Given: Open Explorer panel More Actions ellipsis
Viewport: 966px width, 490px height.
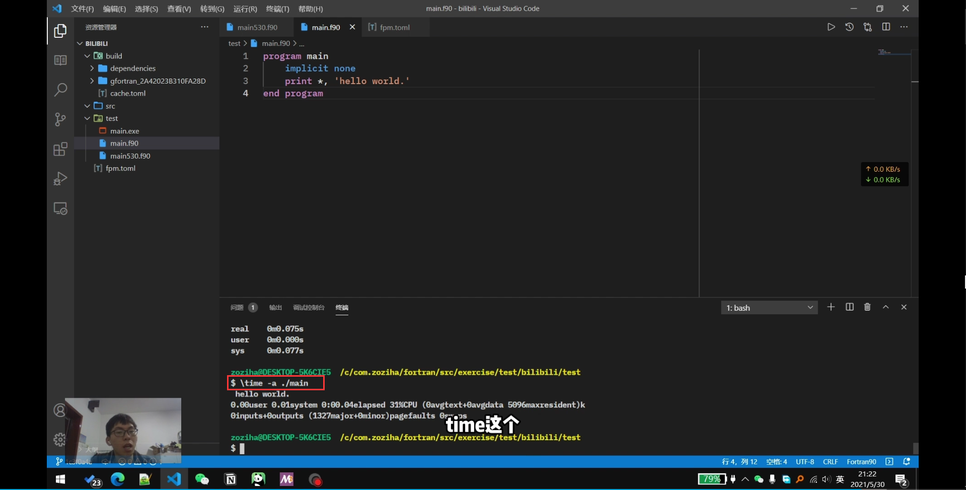Looking at the screenshot, I should [204, 27].
